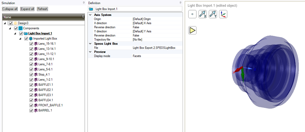The height and width of the screenshot is (132, 305).
Task: Click the Collapse all button
Action: [10, 9]
